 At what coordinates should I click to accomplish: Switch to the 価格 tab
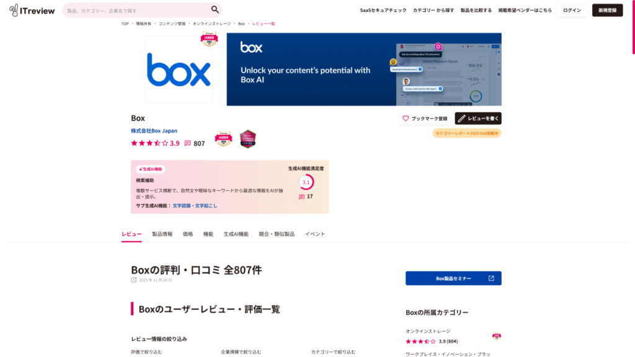coord(188,234)
